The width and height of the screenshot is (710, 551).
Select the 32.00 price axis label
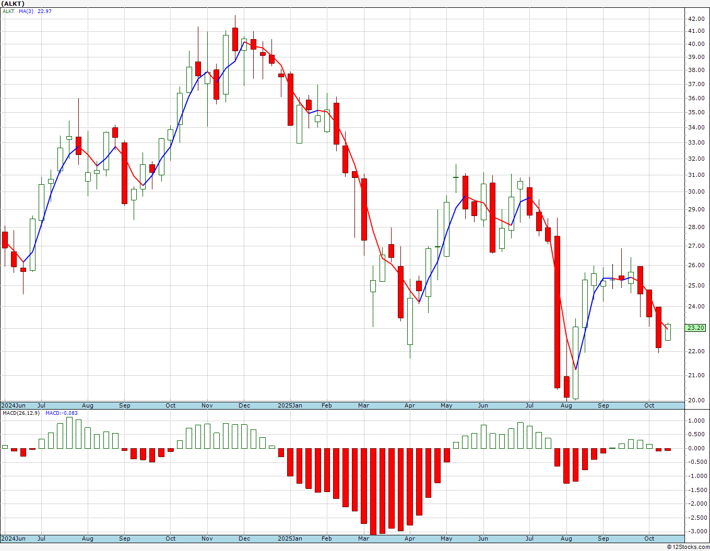click(696, 159)
